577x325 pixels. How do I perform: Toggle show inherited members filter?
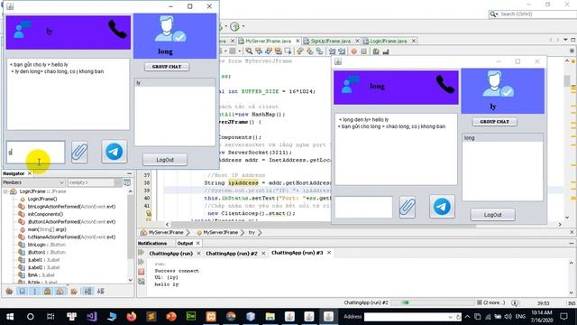pyautogui.click(x=9, y=292)
